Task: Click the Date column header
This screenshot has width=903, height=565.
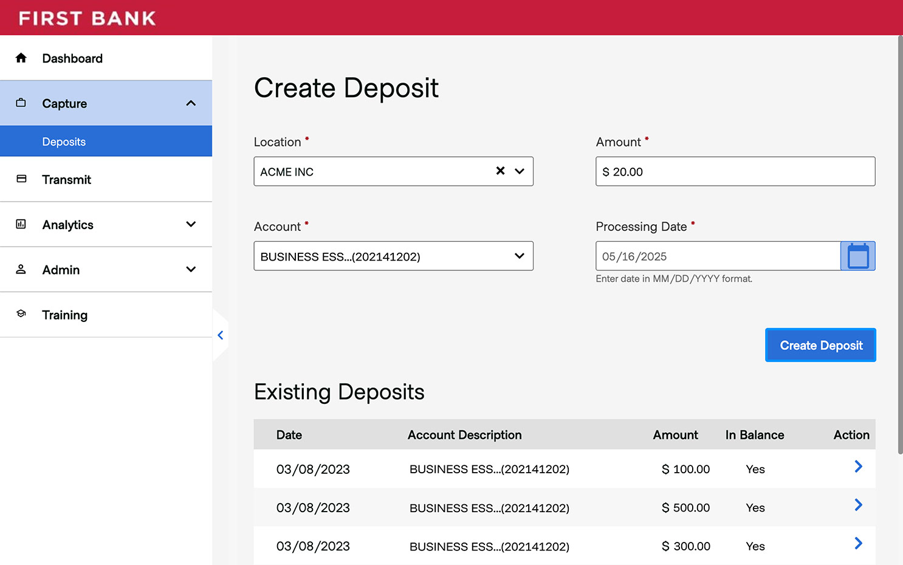Action: [x=289, y=435]
